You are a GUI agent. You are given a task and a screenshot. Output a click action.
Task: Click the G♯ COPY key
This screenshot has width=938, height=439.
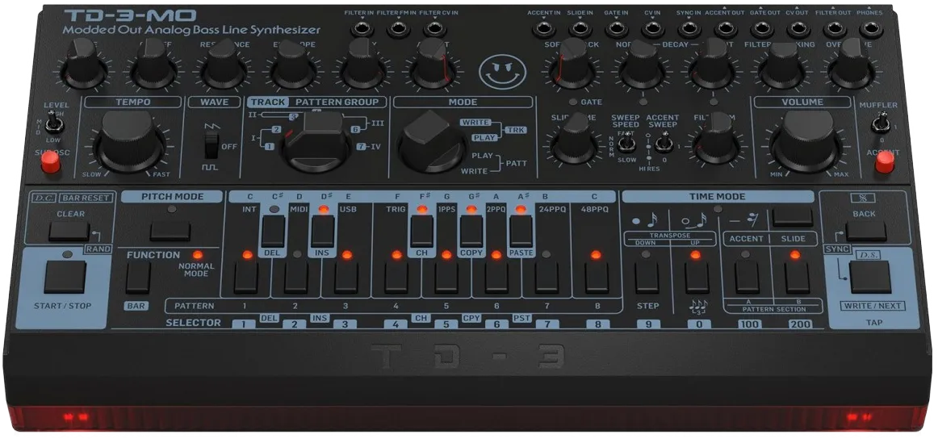coord(471,232)
